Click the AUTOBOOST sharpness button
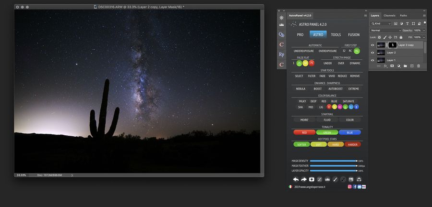This screenshot has width=432, height=207. (335, 88)
